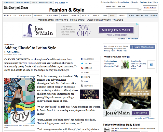Screen dimensions: 163x132
Task: Click Advertise on NYTimes.com below banner
Action: (x=128, y=39)
